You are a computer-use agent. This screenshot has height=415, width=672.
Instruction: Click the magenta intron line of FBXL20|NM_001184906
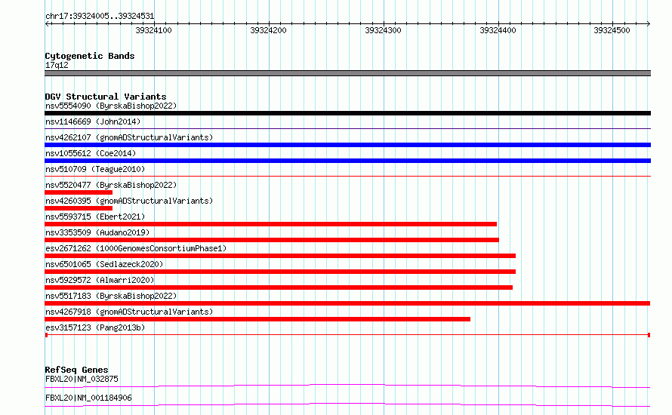347,404
